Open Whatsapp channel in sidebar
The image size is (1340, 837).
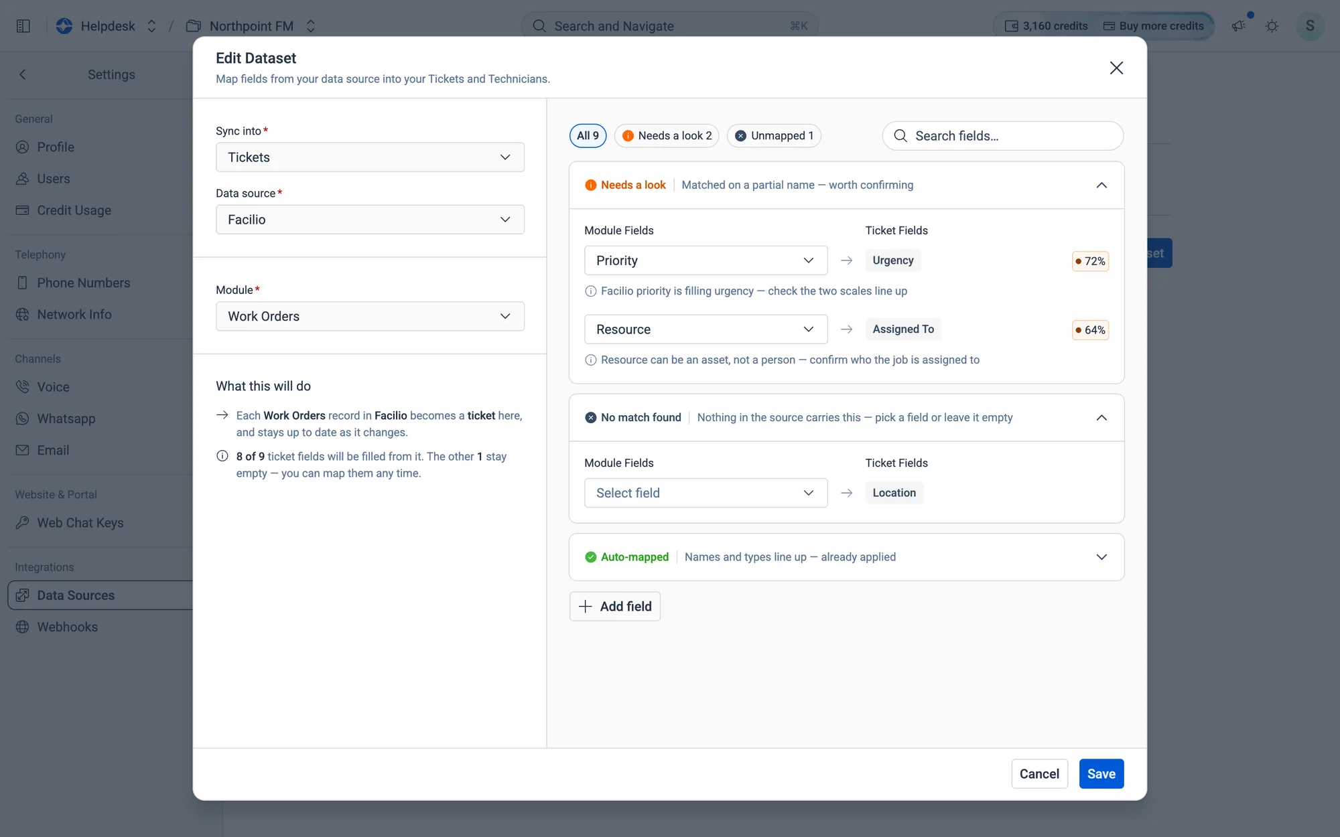66,419
